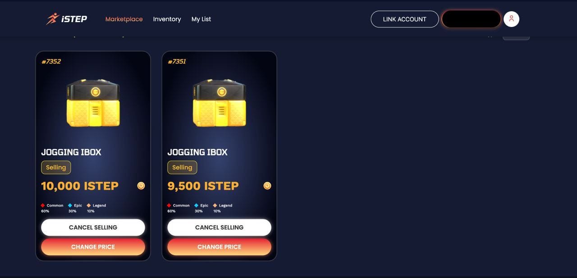Open the Jogging iBox #7351 image
This screenshot has width=577, height=278.
(219, 103)
